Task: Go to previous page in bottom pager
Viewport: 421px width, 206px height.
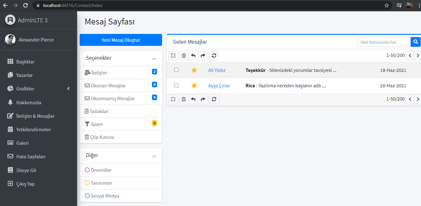Action: [x=410, y=99]
